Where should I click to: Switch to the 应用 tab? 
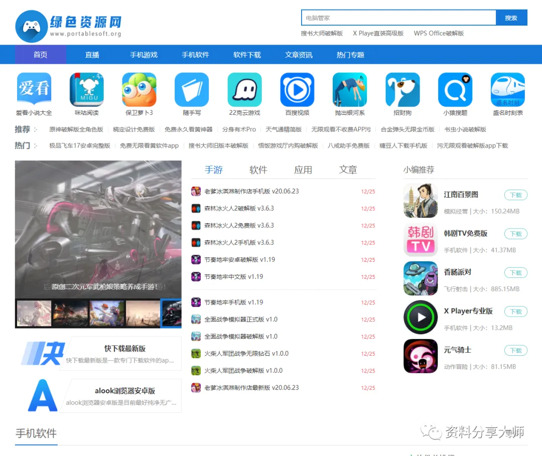303,170
